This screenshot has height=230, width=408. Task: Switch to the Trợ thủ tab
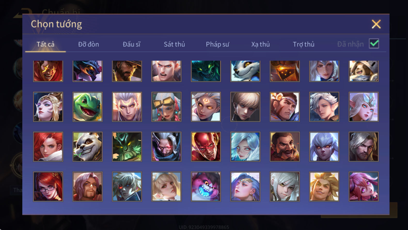click(x=304, y=44)
